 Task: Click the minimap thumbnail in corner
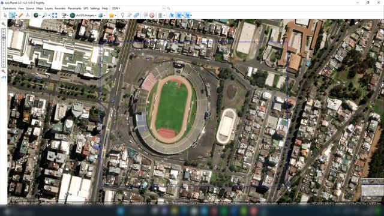click(373, 190)
